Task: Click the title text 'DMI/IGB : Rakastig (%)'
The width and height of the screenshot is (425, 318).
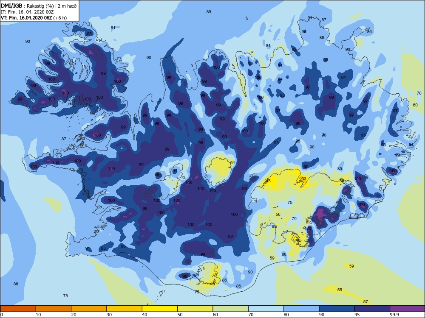Action: (x=27, y=6)
